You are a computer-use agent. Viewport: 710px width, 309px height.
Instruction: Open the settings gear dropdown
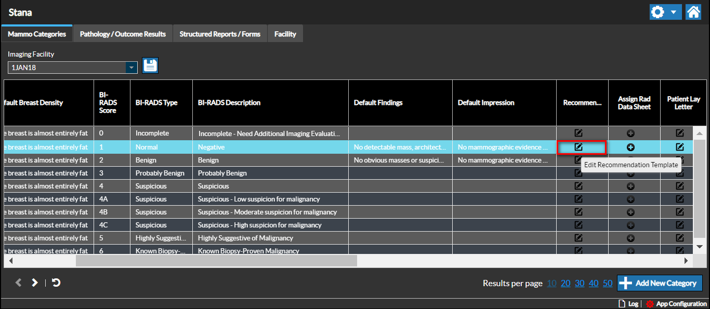[665, 12]
